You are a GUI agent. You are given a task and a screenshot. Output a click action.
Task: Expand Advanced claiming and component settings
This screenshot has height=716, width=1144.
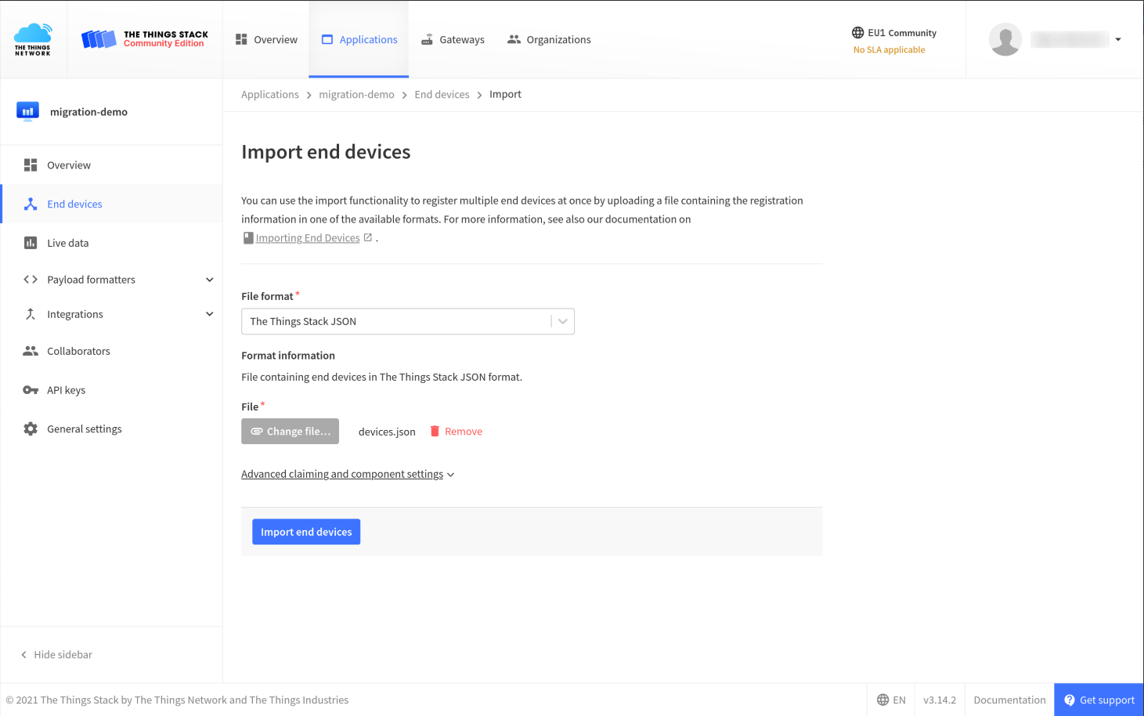pos(348,474)
